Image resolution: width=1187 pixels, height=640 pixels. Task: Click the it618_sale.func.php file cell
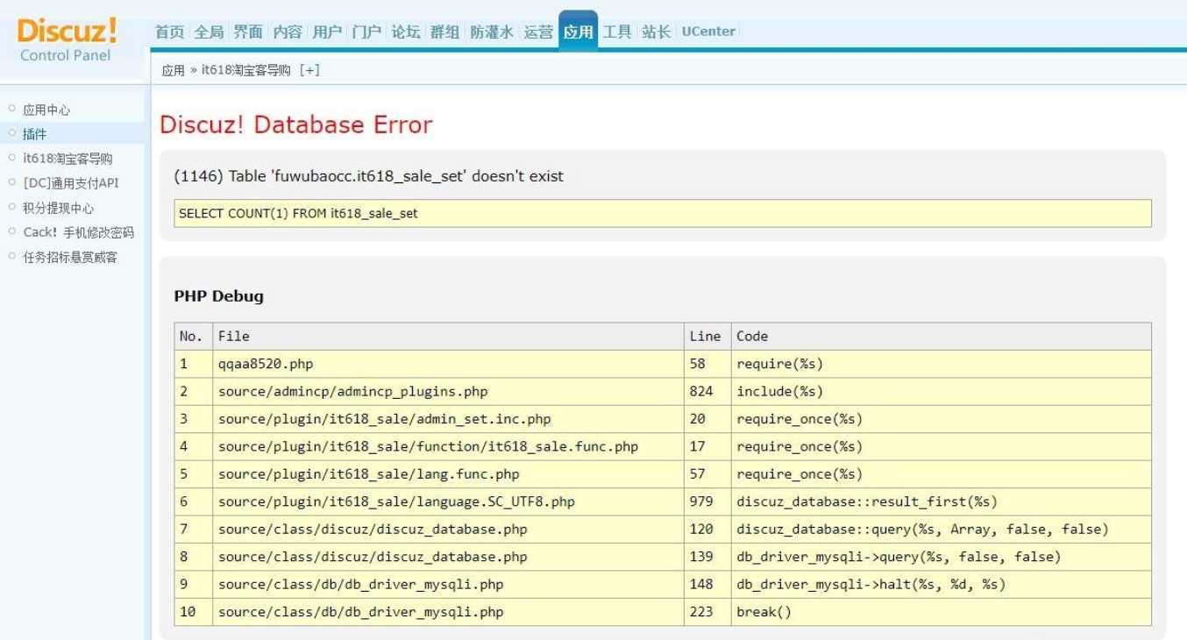[448, 446]
